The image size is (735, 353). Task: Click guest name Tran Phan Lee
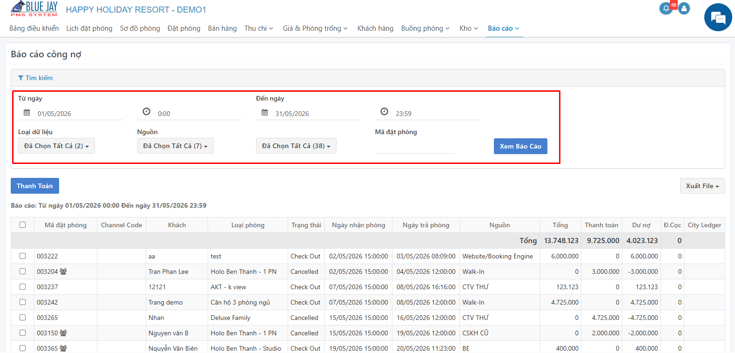[169, 272]
